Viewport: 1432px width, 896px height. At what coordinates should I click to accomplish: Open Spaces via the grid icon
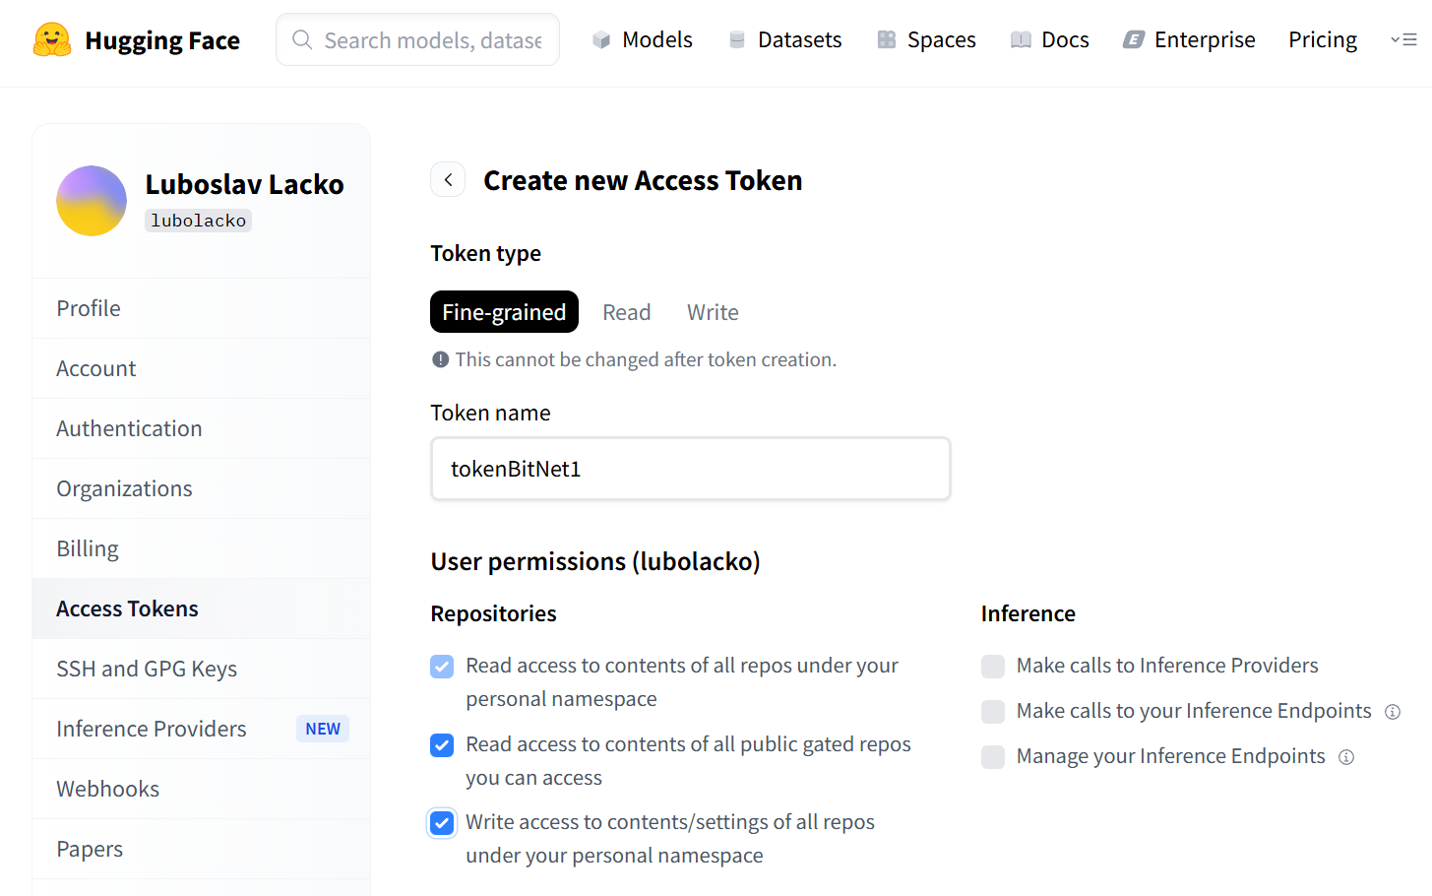[887, 40]
